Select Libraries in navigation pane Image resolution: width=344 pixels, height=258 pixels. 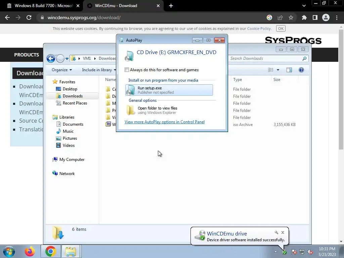click(63, 117)
